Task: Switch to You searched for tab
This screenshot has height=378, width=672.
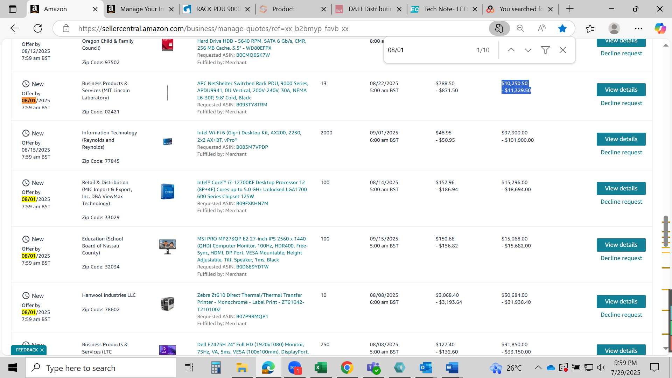Action: 521,9
